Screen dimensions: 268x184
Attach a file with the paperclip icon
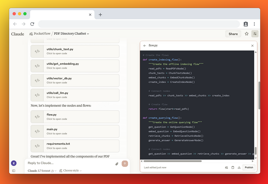tap(117, 164)
